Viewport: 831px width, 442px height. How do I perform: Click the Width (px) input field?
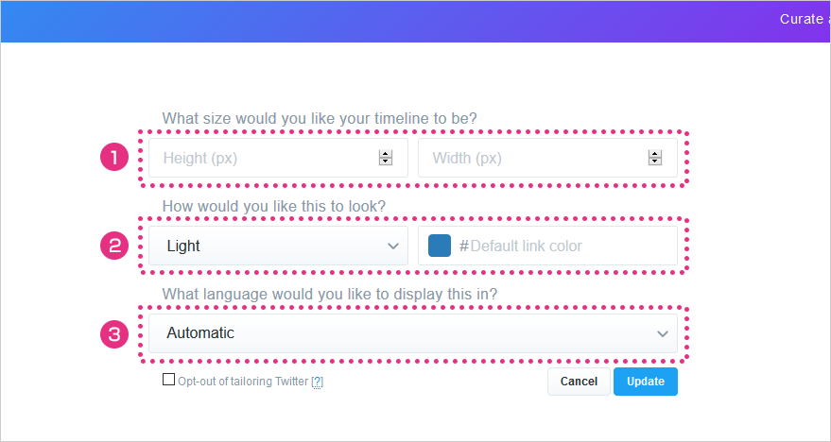[547, 158]
